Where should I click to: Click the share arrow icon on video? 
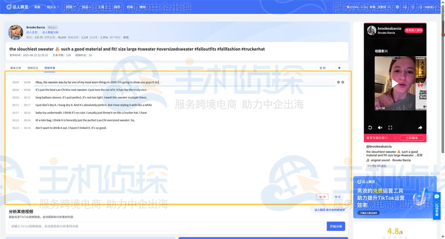click(420, 128)
